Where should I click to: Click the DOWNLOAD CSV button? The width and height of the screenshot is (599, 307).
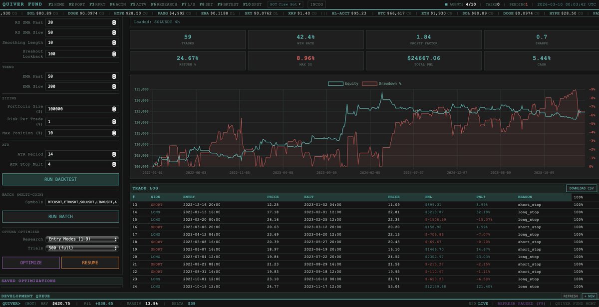tap(581, 188)
